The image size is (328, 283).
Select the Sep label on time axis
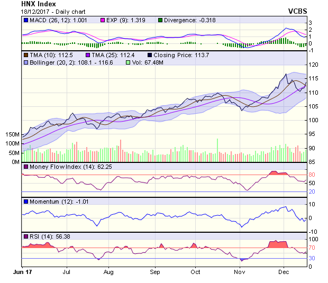pos(154,272)
